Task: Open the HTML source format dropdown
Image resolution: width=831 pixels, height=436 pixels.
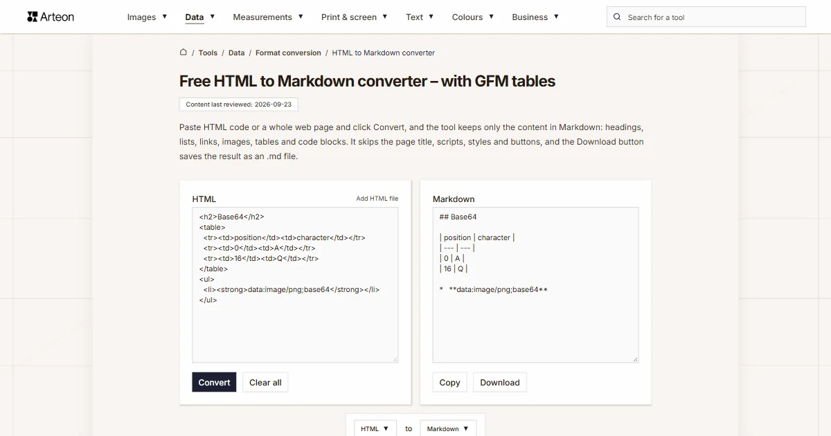Action: 375,428
